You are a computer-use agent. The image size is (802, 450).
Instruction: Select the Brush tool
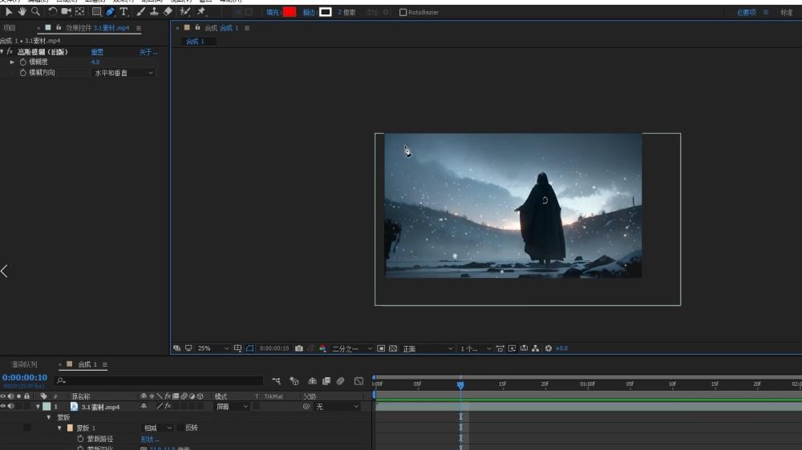click(x=140, y=12)
